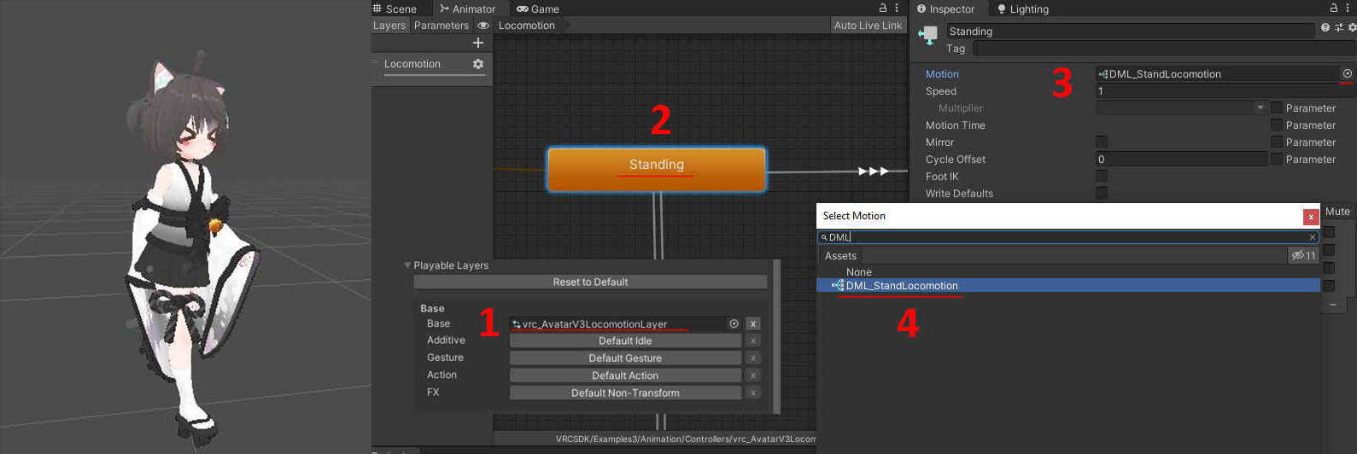This screenshot has width=1357, height=454.
Task: Click the Reset to Default button
Action: (x=590, y=282)
